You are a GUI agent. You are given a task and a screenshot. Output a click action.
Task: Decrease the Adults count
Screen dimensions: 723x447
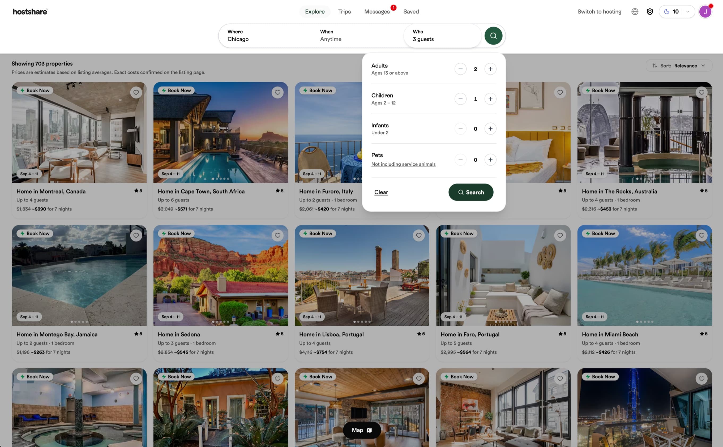coord(460,69)
